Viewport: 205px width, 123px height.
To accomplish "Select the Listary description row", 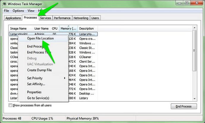I will [83, 98].
